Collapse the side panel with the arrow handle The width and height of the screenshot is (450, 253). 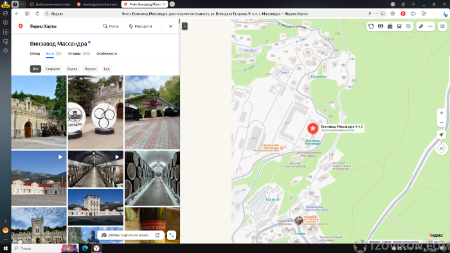(184, 26)
